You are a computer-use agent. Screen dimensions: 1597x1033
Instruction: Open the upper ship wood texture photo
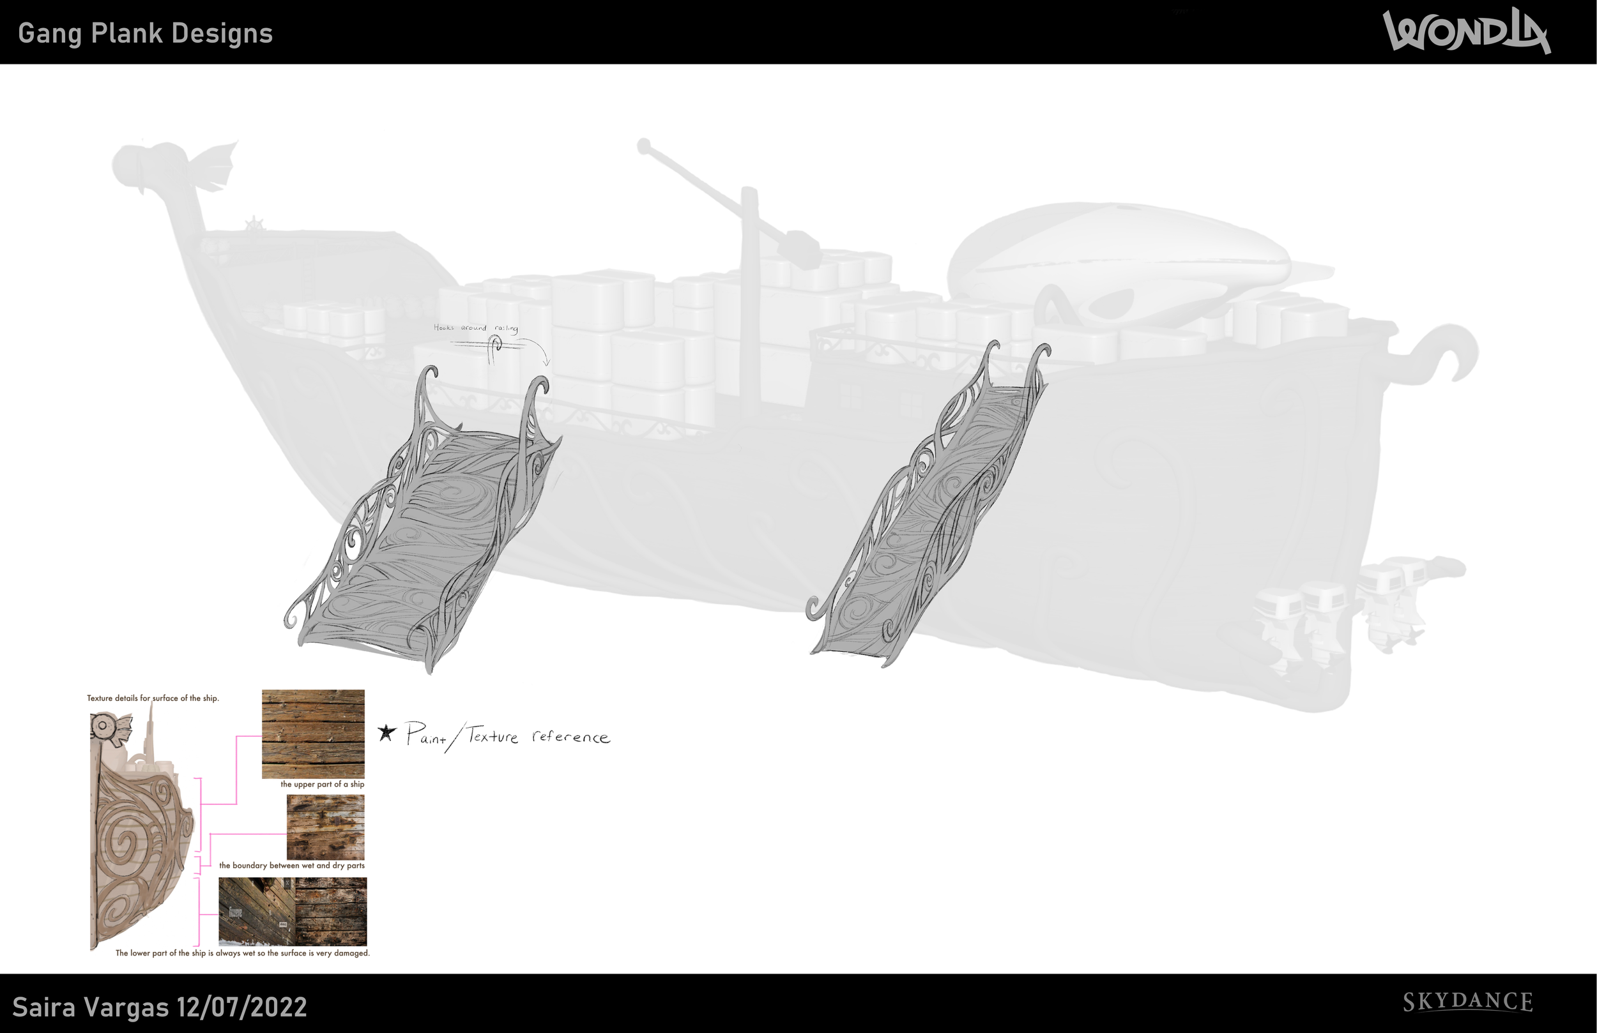point(314,734)
